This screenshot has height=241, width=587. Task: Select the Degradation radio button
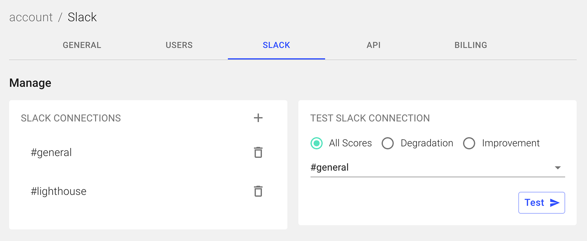point(388,143)
